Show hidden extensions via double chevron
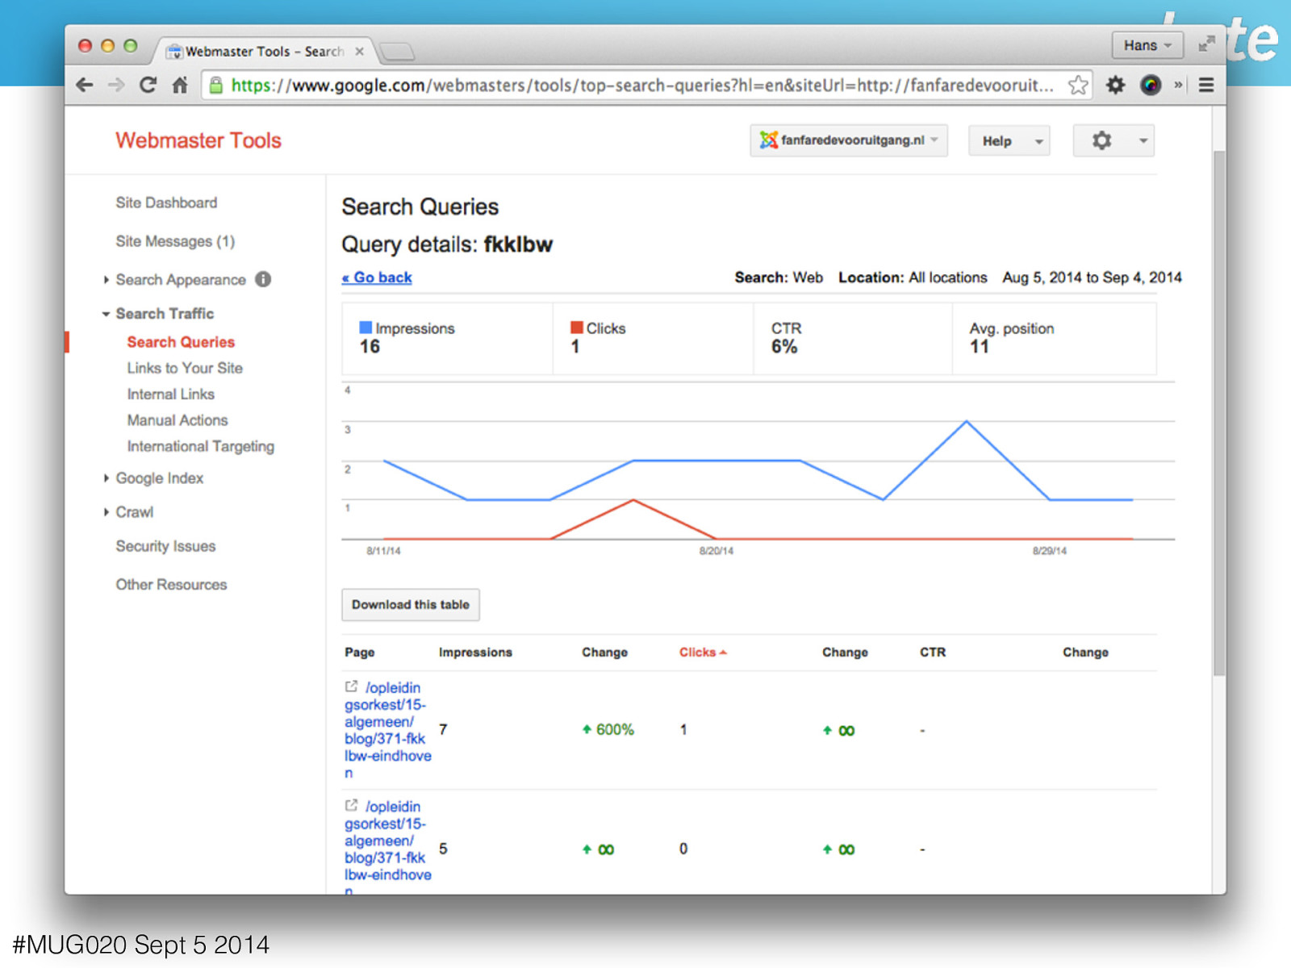The image size is (1291, 968). [x=1178, y=84]
